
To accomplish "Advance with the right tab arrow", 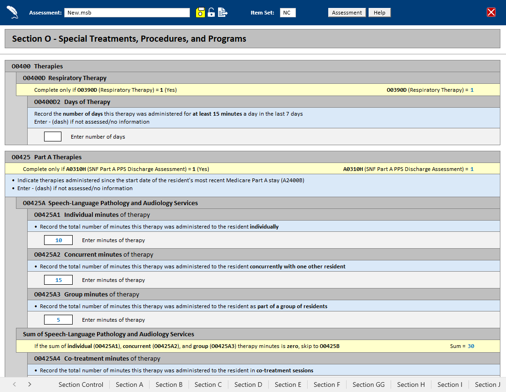I will (30, 384).
